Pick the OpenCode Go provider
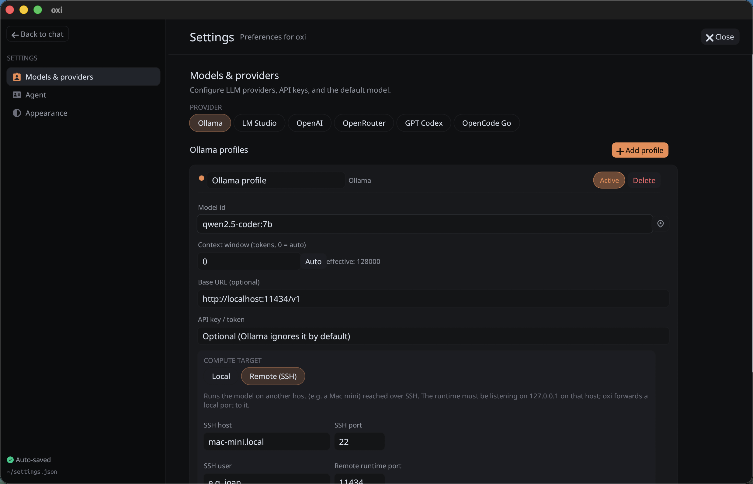This screenshot has width=753, height=484. 486,123
